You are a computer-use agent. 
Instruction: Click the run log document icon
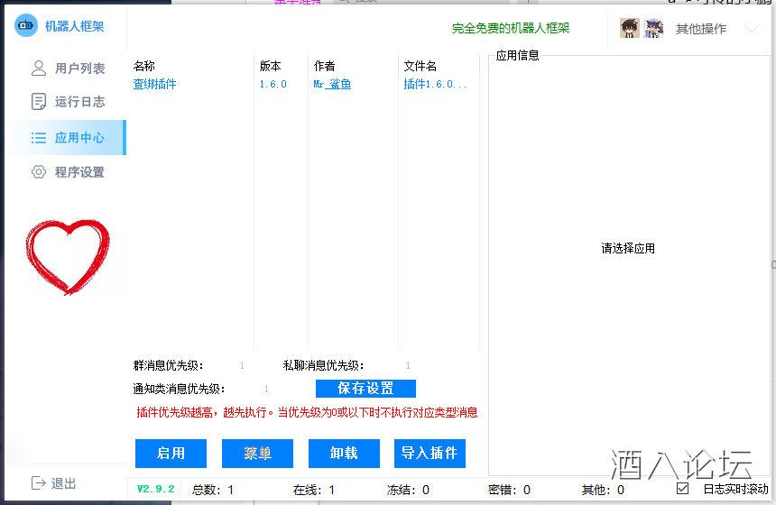coord(39,101)
